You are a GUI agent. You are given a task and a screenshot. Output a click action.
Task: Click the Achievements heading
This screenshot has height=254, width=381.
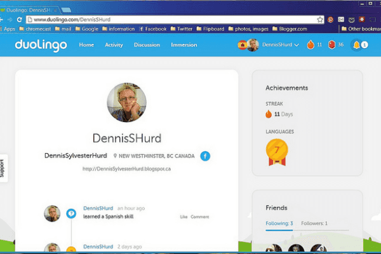click(x=287, y=88)
